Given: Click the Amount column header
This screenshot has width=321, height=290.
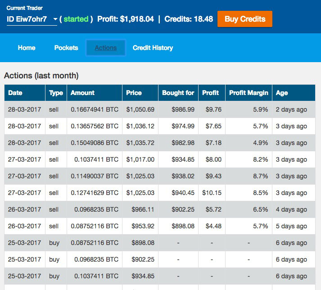Looking at the screenshot, I should tap(95, 93).
